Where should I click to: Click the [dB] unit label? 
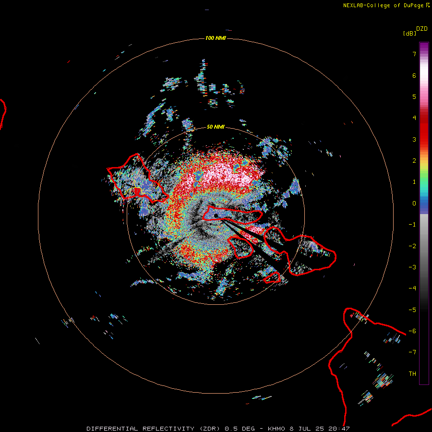[410, 34]
